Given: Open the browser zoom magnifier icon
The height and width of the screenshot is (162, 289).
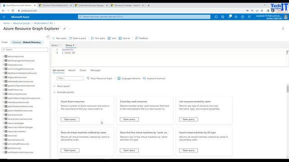Looking at the screenshot, I should point(252,11).
